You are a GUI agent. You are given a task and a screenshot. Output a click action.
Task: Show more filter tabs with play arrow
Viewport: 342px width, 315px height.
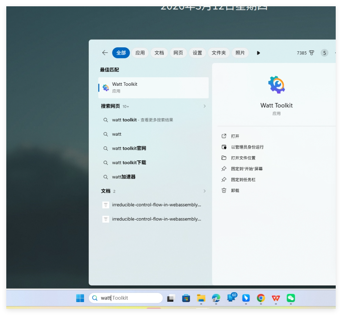258,53
